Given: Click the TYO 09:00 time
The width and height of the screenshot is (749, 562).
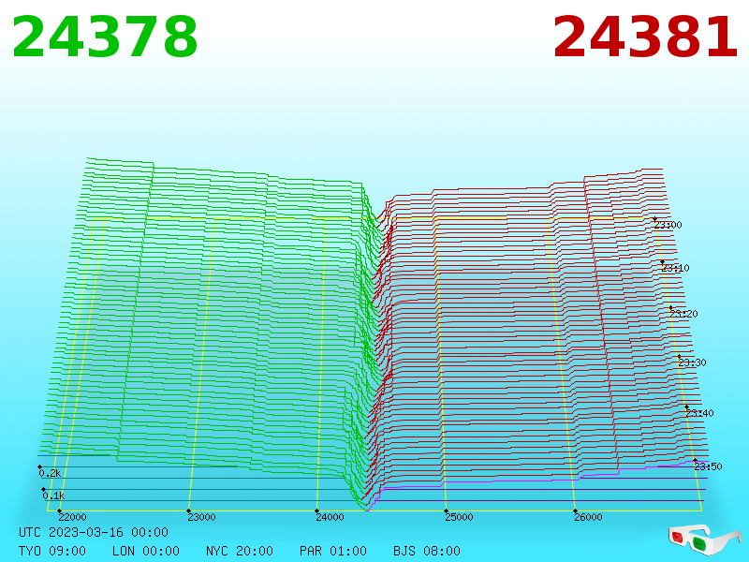Looking at the screenshot, I should pos(52,551).
